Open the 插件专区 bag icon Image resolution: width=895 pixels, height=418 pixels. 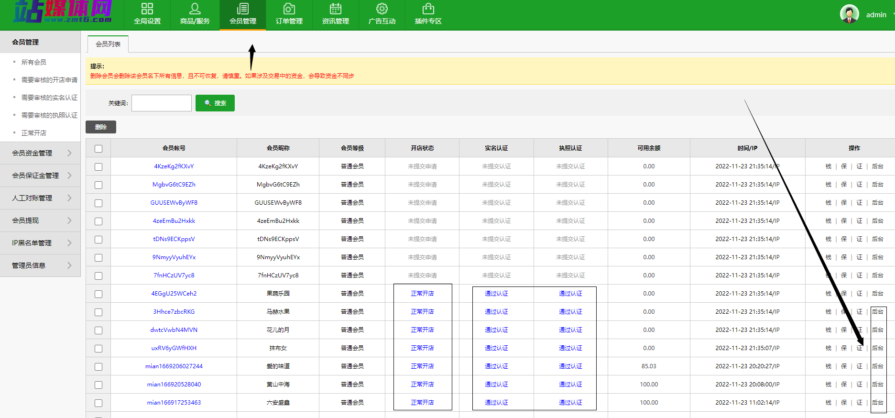[x=428, y=9]
